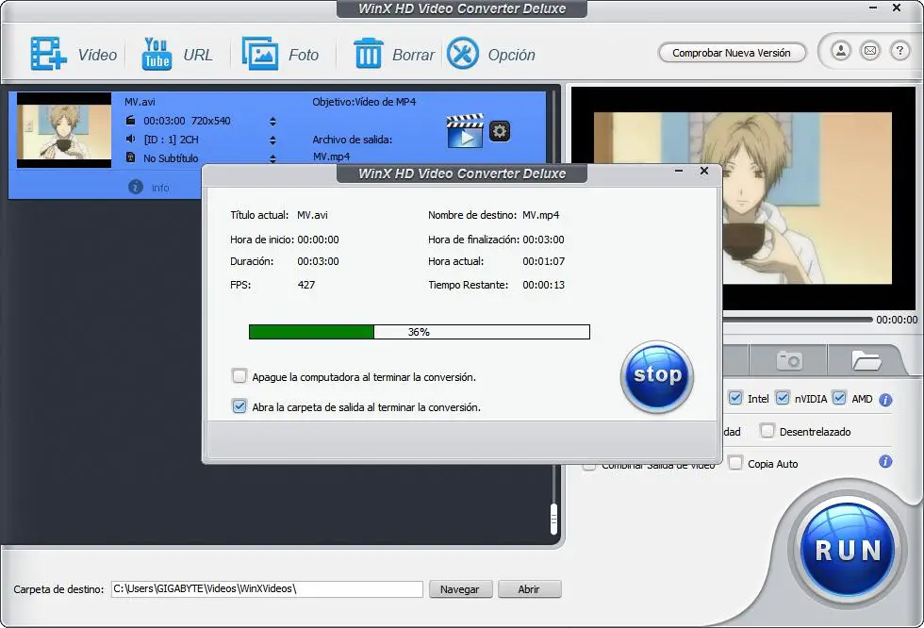This screenshot has width=924, height=628.
Task: Click the 00:00:13 remaining time value
Action: (543, 285)
